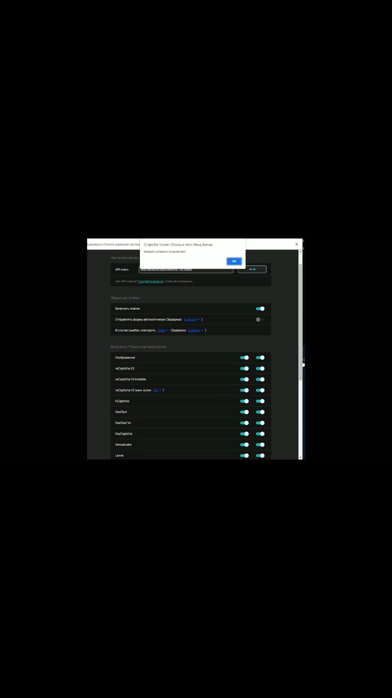The width and height of the screenshot is (392, 698).
Task: Open the retry count '0 раз' dropdown
Action: pyautogui.click(x=163, y=330)
